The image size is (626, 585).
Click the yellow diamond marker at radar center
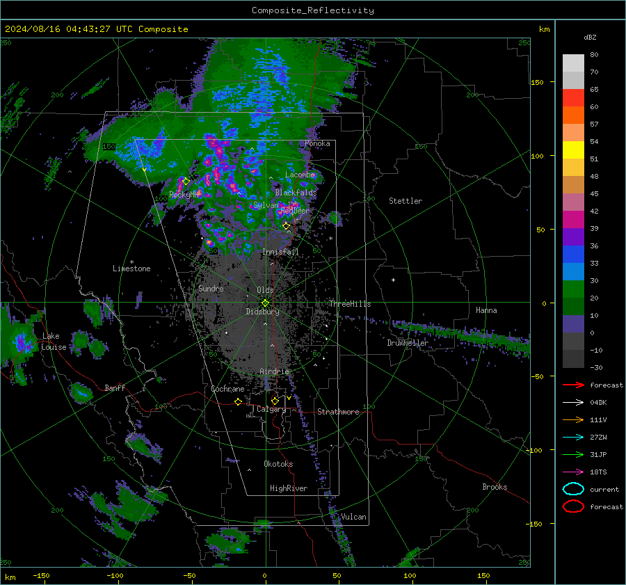click(265, 303)
